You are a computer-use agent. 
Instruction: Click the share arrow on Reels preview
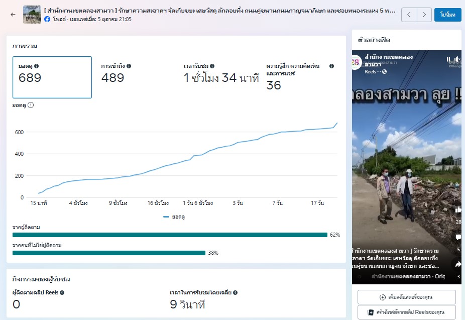[x=457, y=264]
